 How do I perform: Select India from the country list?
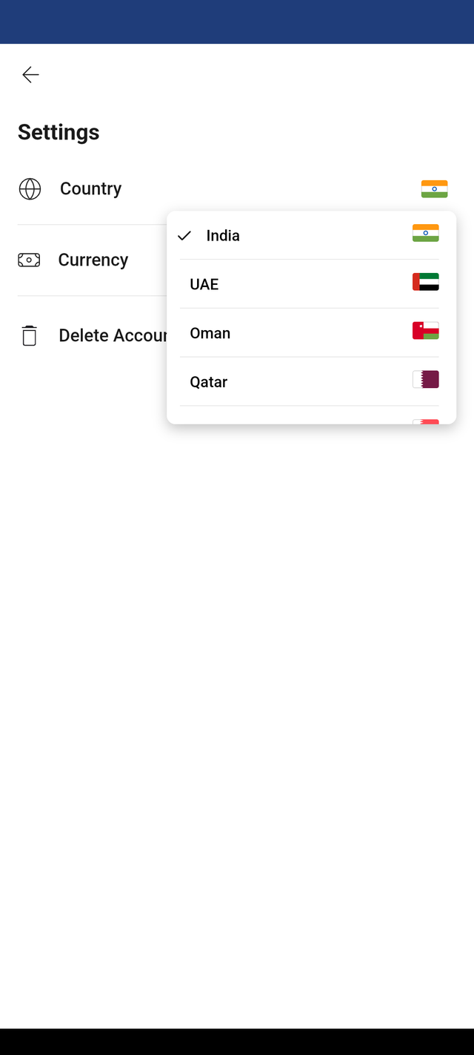pos(311,235)
